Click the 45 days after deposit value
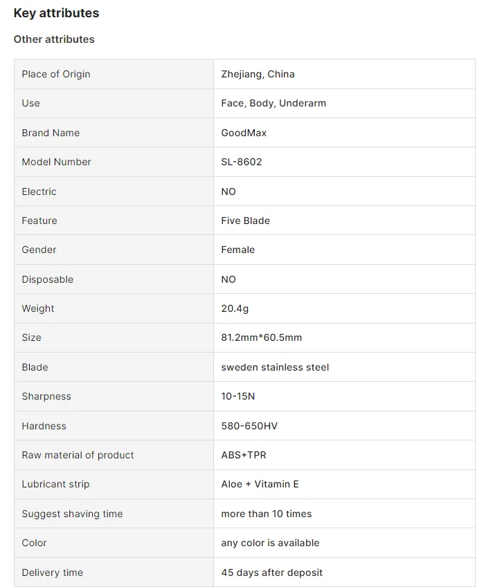Viewport: 486px width, 587px height. (272, 572)
